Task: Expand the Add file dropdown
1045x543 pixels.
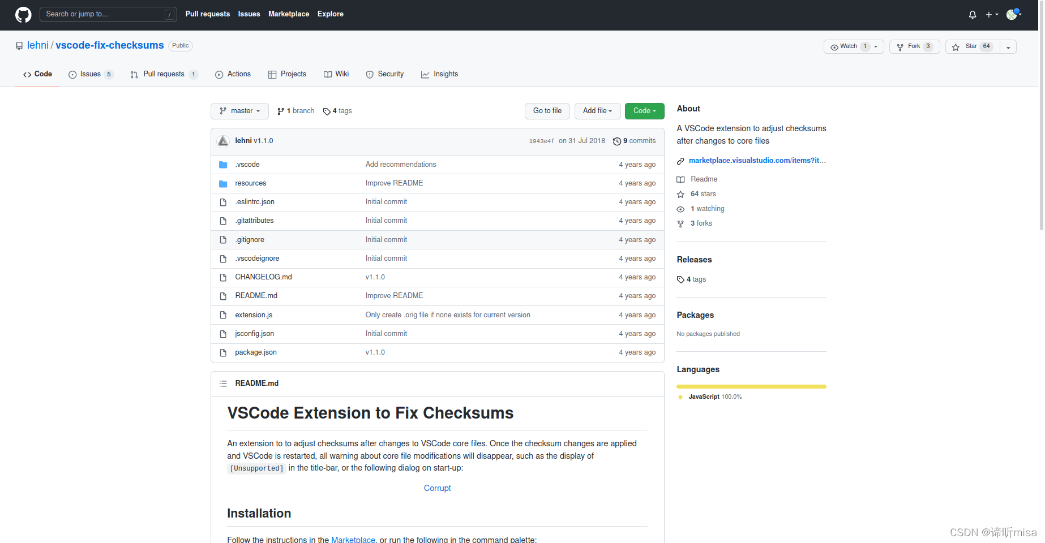Action: (x=598, y=111)
